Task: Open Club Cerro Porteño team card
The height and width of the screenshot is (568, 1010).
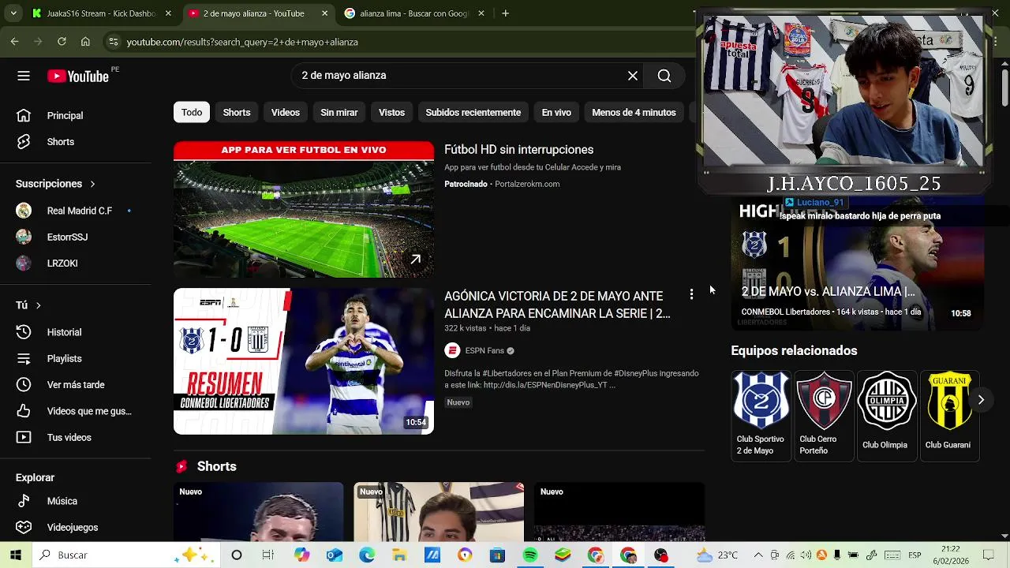Action: point(824,415)
